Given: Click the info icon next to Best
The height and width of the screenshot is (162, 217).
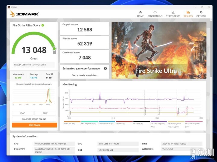Looking at the screenshot, I should coord(52,74).
